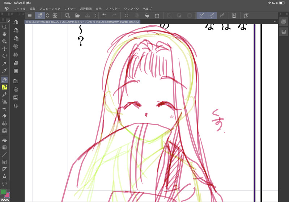The width and height of the screenshot is (289, 202).
Task: Select the Lasso selection tool
Action: [x=4, y=56]
